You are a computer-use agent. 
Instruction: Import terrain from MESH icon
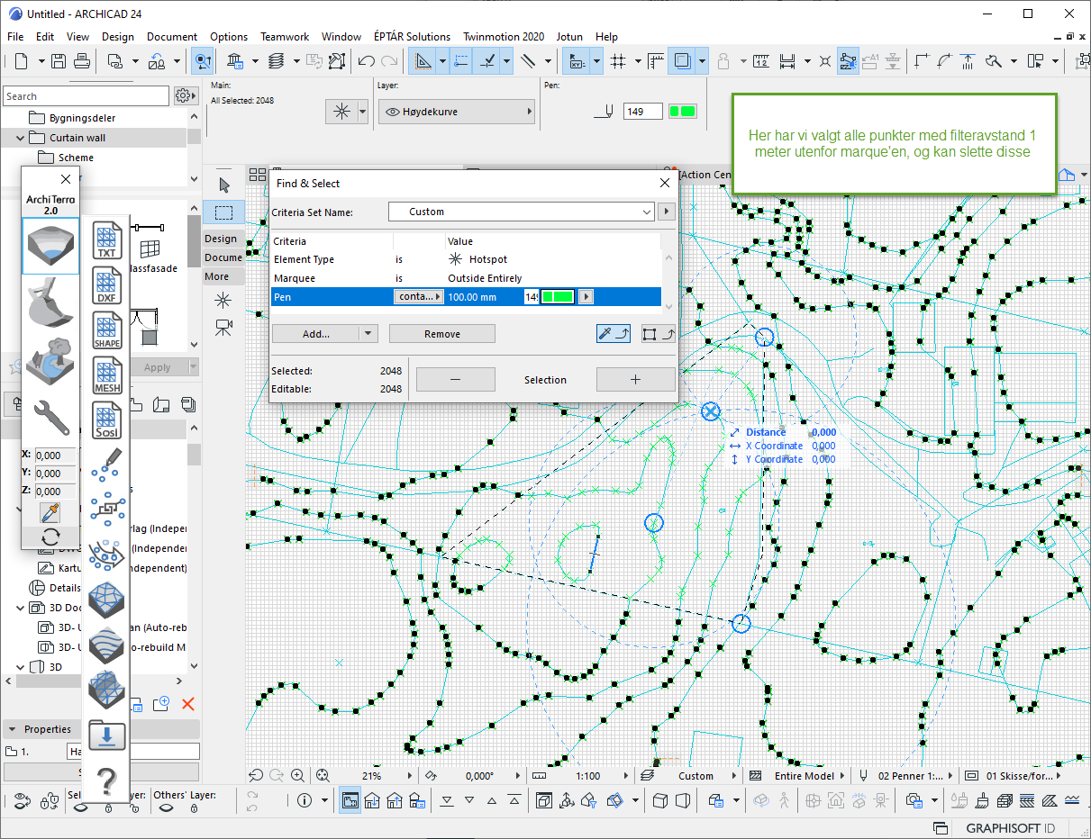coord(107,375)
